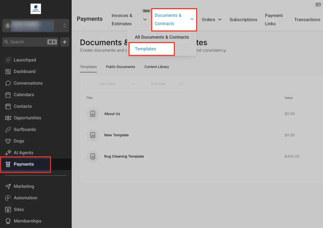Click the calendar icon in date filter
The height and width of the screenshot is (228, 323).
pos(181,84)
